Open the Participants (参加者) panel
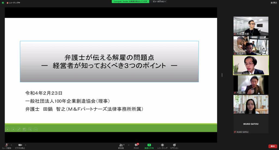This screenshot has height=150, width=279. tap(121, 145)
